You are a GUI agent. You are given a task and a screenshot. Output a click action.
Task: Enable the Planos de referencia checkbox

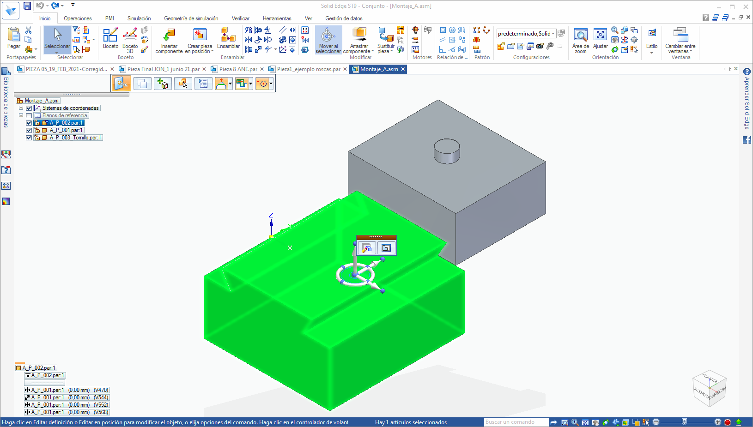click(29, 115)
